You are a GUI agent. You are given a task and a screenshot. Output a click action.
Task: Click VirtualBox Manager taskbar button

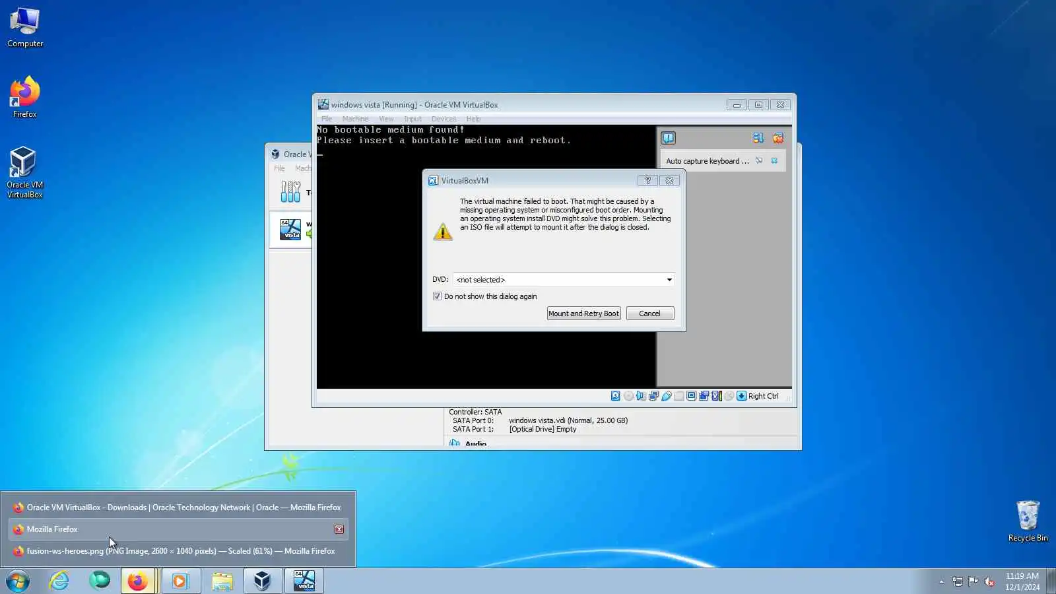tap(262, 581)
